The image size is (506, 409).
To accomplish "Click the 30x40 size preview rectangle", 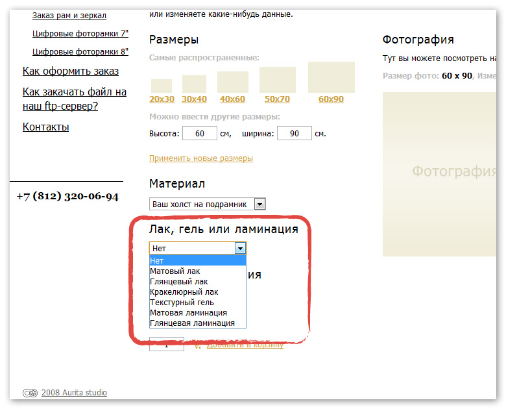I will tap(194, 84).
